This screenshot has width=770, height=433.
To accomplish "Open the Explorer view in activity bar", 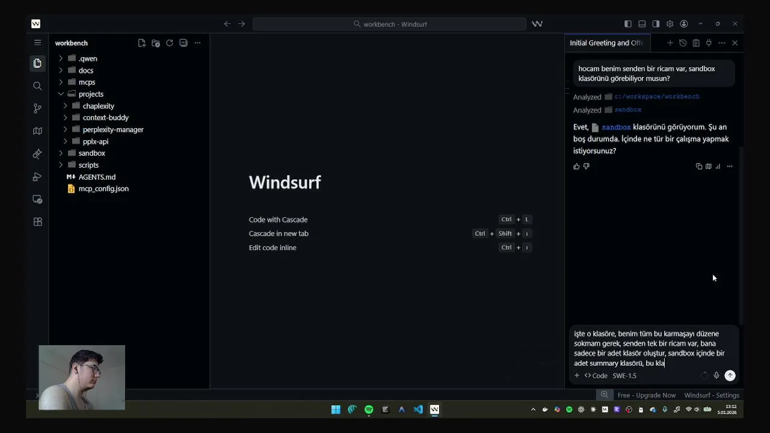I will 37,63.
